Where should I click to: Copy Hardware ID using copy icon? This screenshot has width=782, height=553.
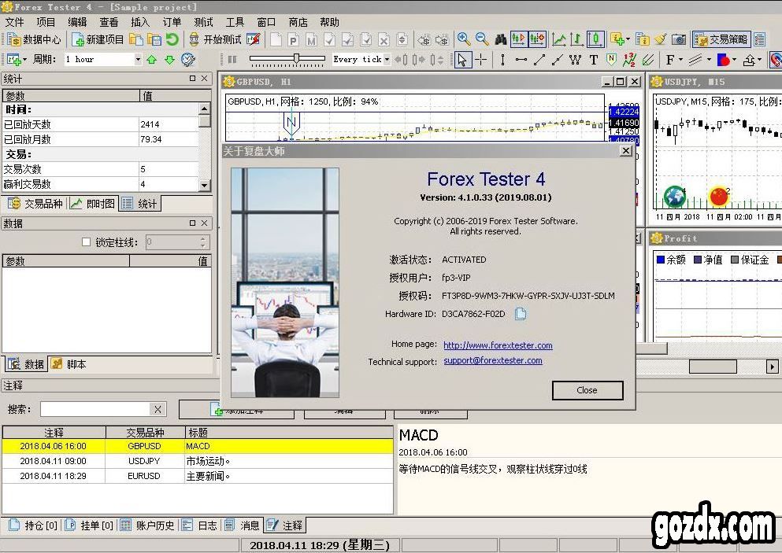tap(520, 314)
